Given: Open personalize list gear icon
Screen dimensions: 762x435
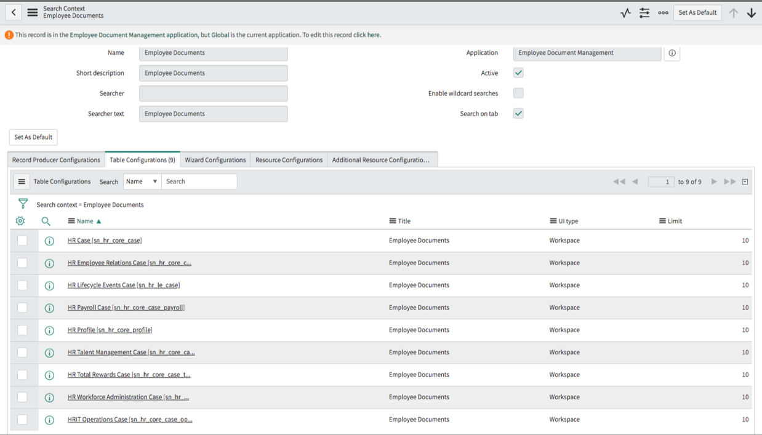Looking at the screenshot, I should (20, 221).
